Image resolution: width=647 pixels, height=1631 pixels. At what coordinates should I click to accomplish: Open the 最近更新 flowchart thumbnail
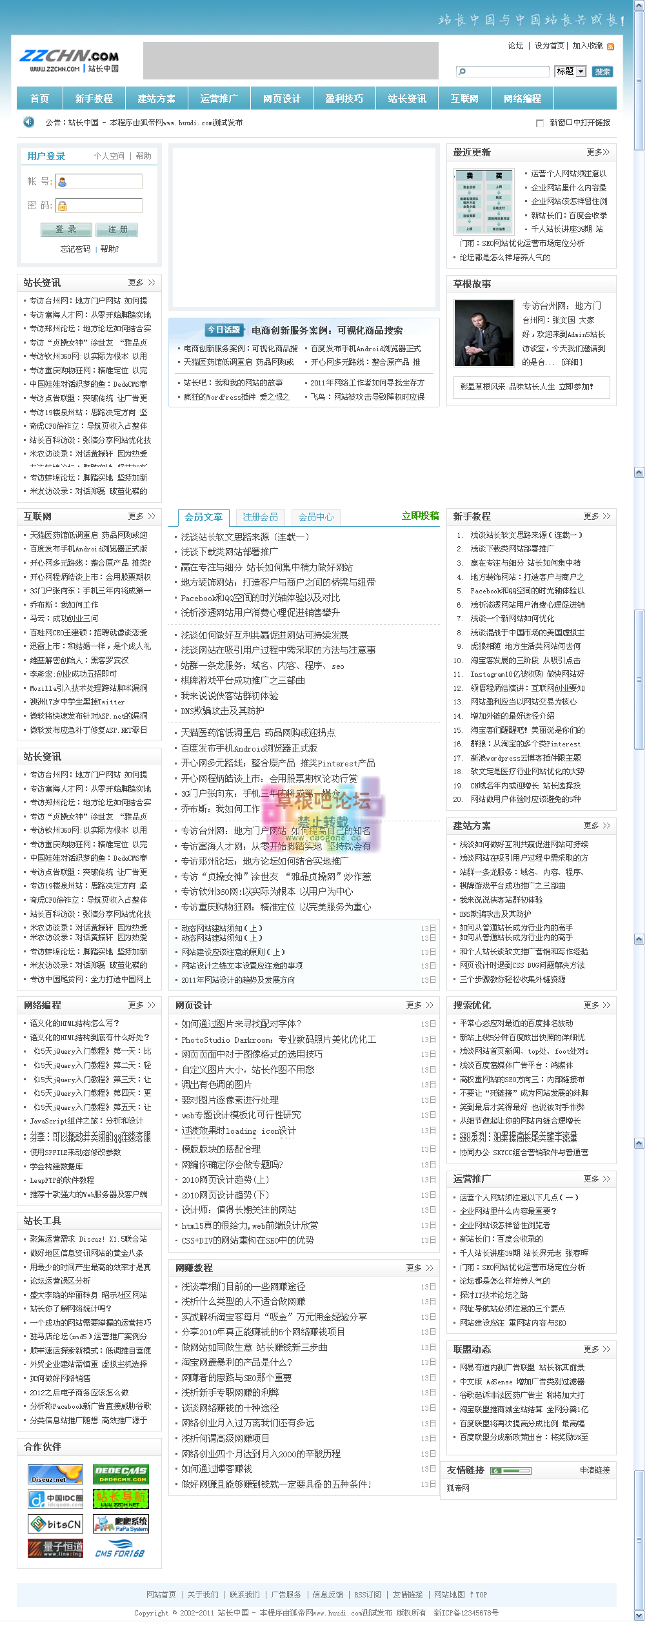(484, 201)
